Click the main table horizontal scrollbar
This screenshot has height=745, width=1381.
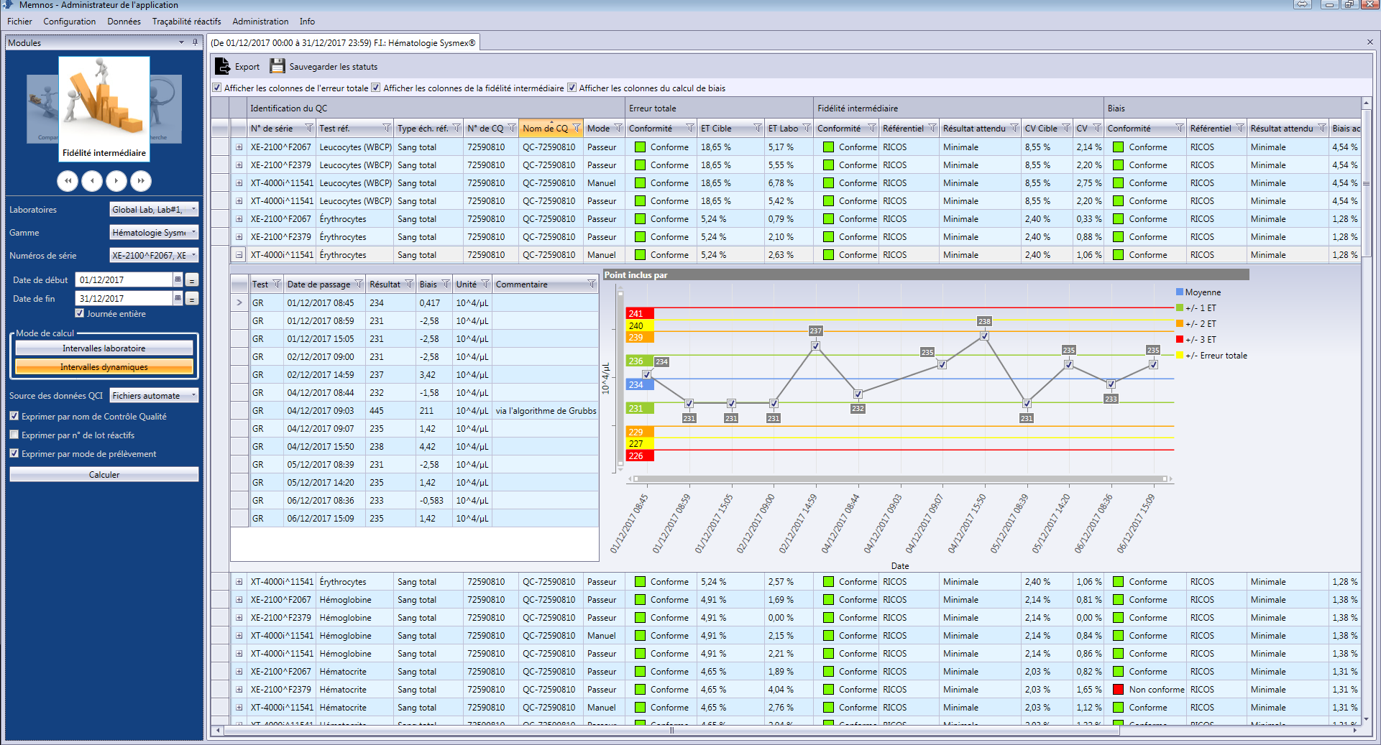click(x=671, y=730)
